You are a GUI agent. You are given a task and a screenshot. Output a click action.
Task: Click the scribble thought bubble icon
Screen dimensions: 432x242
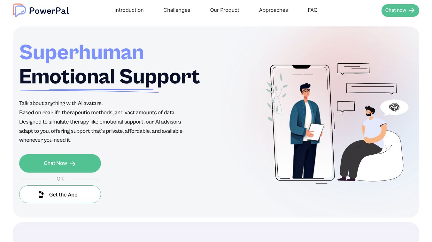click(x=394, y=107)
